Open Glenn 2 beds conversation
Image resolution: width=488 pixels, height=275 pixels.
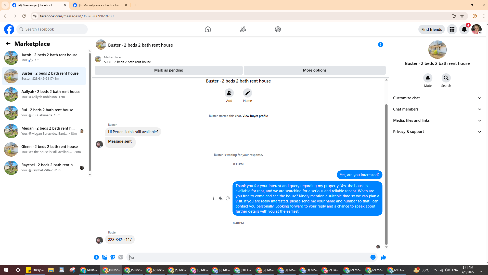[44, 149]
